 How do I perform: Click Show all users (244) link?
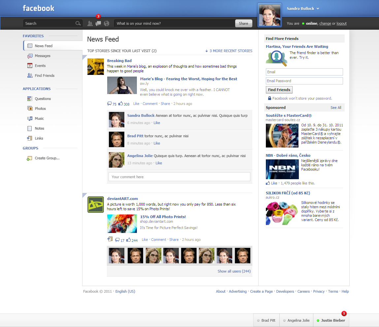[234, 271]
